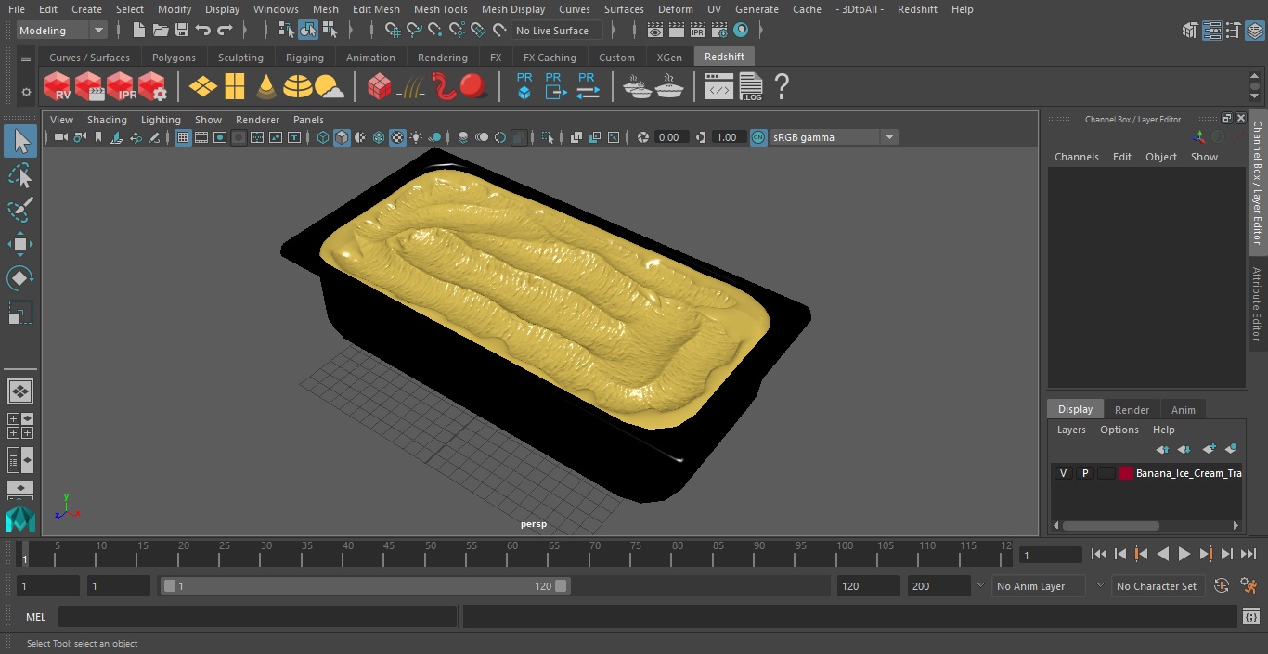The width and height of the screenshot is (1268, 654).
Task: Open the sRGB gamma view transform dropdown
Action: tap(833, 137)
